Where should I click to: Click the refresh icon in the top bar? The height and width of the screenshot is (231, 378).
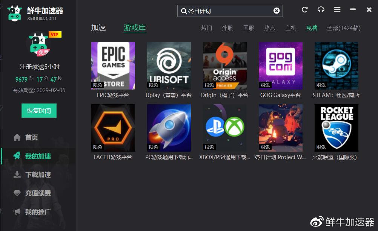coord(305,10)
